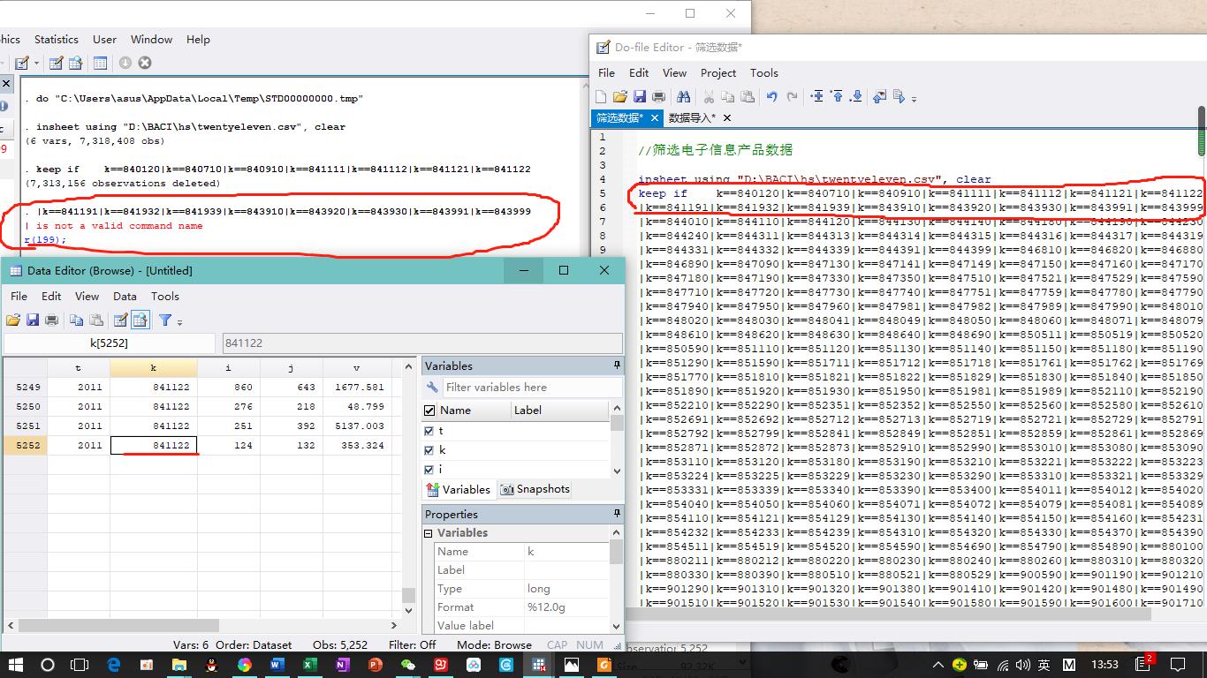Image resolution: width=1207 pixels, height=678 pixels.
Task: Open Project menu in Do-file Editor
Action: [x=718, y=72]
